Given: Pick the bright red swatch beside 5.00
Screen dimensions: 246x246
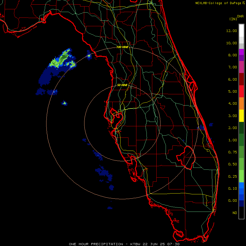Looking at the screenshot, I should [x=241, y=91].
